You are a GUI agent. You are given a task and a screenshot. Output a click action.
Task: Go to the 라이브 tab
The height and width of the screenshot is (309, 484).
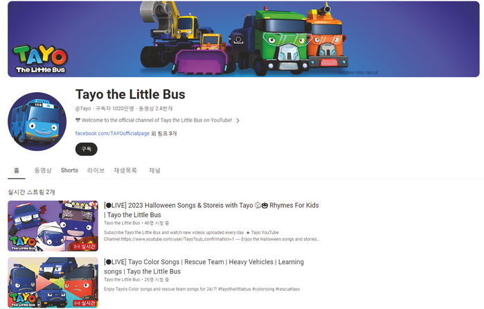[96, 170]
